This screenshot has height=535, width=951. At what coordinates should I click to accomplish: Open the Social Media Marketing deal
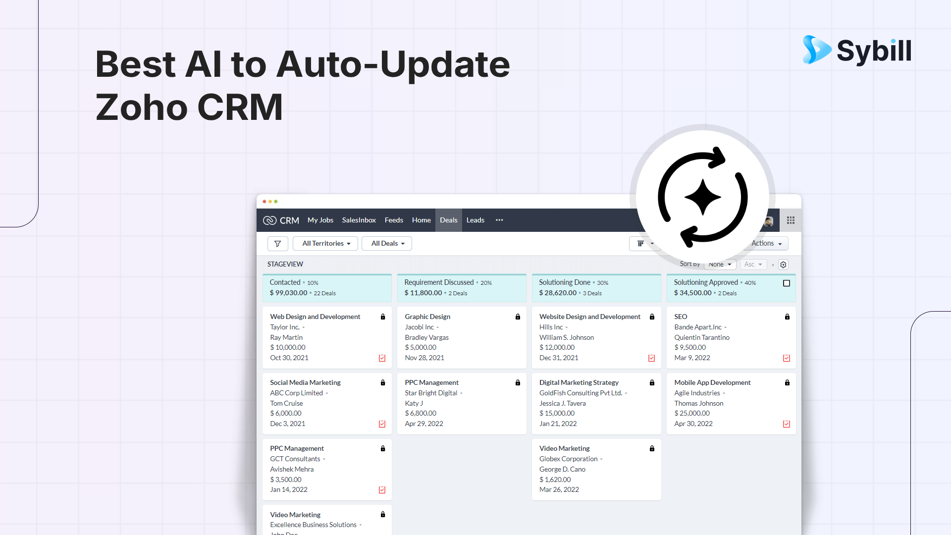(305, 383)
